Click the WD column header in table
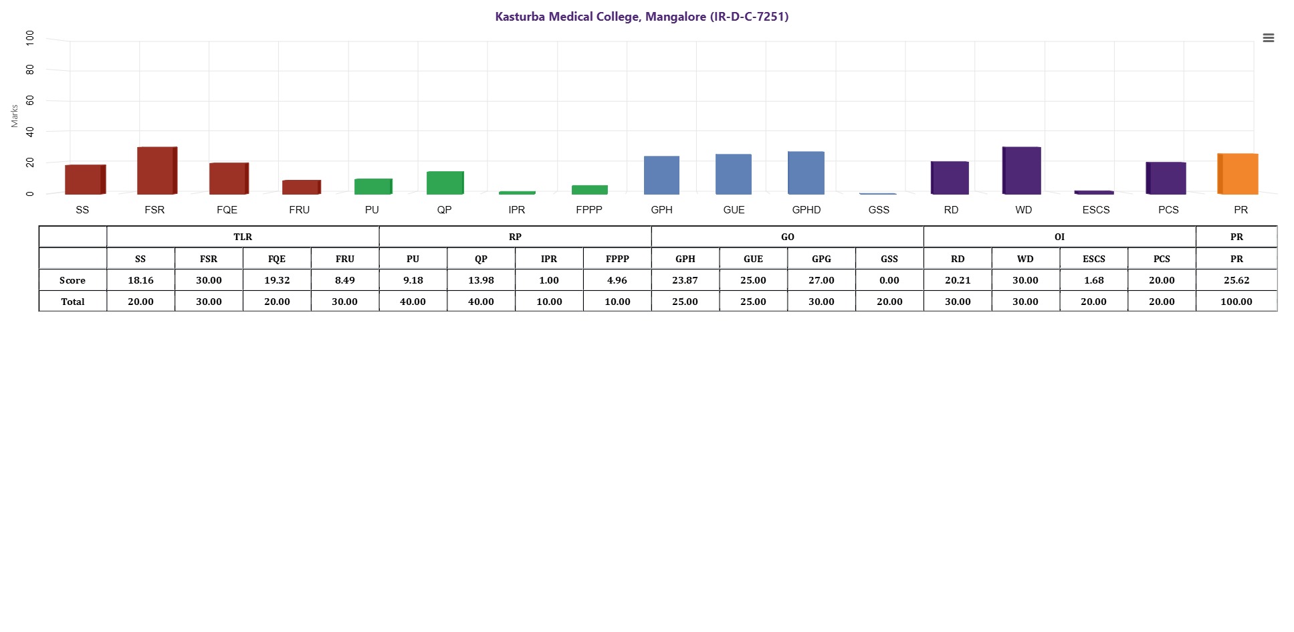Image resolution: width=1294 pixels, height=632 pixels. tap(1025, 259)
